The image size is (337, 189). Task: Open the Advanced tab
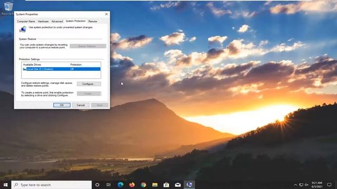click(57, 22)
